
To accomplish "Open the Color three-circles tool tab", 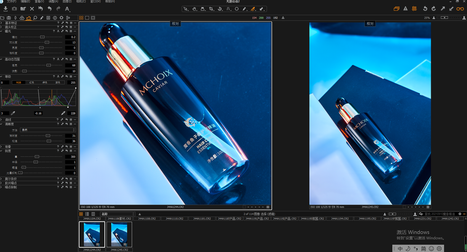I will [22, 18].
